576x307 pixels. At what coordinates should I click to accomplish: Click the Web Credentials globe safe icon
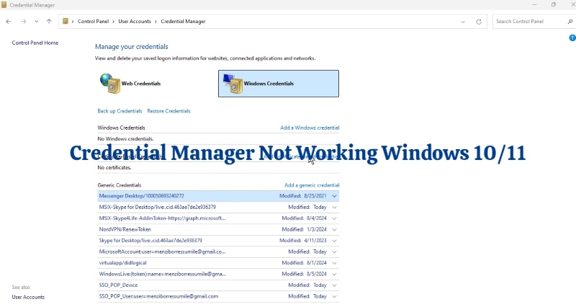[x=110, y=84]
